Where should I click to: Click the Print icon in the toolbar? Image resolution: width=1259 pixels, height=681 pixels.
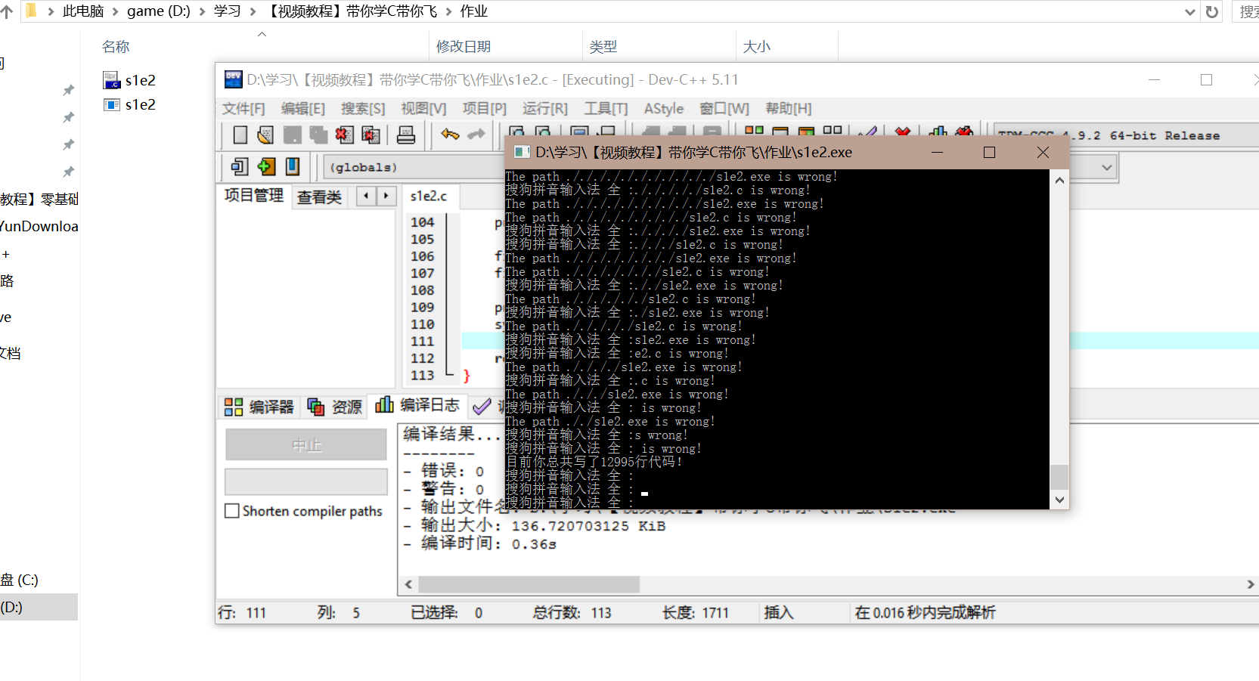pos(406,135)
